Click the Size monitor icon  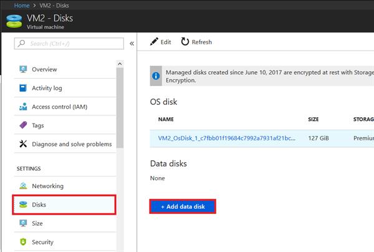pyautogui.click(x=23, y=223)
